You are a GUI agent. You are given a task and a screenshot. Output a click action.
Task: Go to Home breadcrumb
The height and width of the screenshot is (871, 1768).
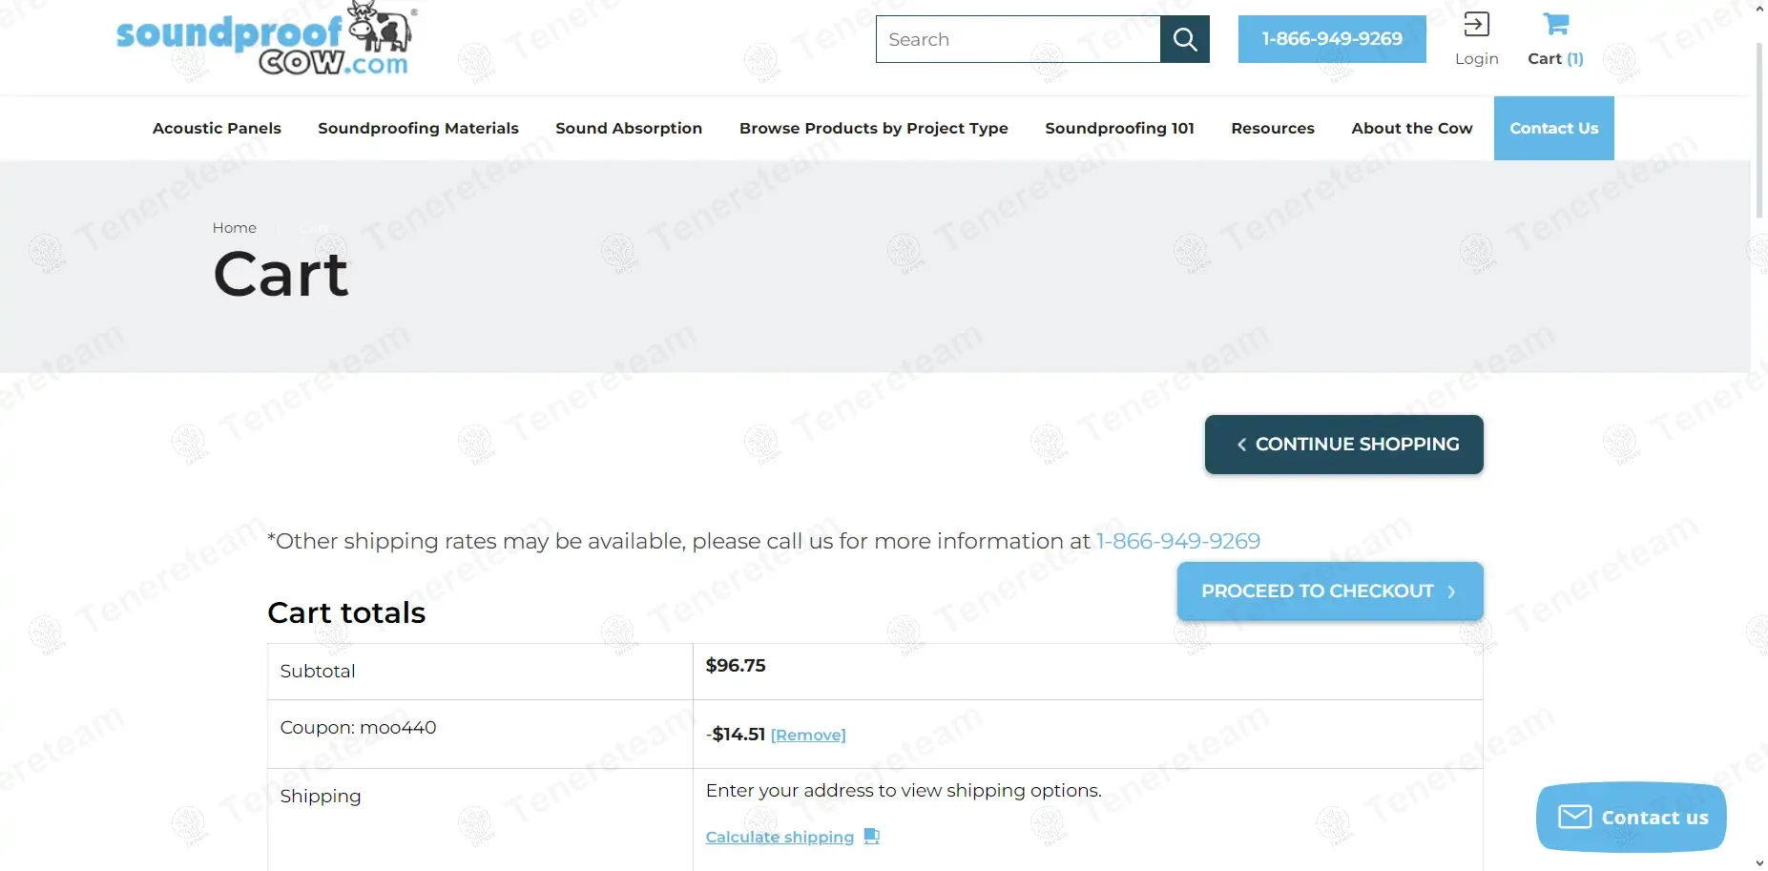point(235,227)
